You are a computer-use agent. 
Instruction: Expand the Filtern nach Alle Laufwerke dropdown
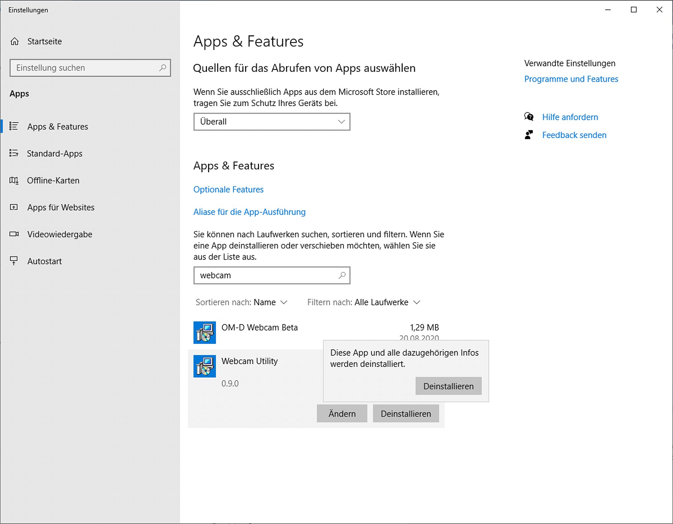pyautogui.click(x=364, y=302)
